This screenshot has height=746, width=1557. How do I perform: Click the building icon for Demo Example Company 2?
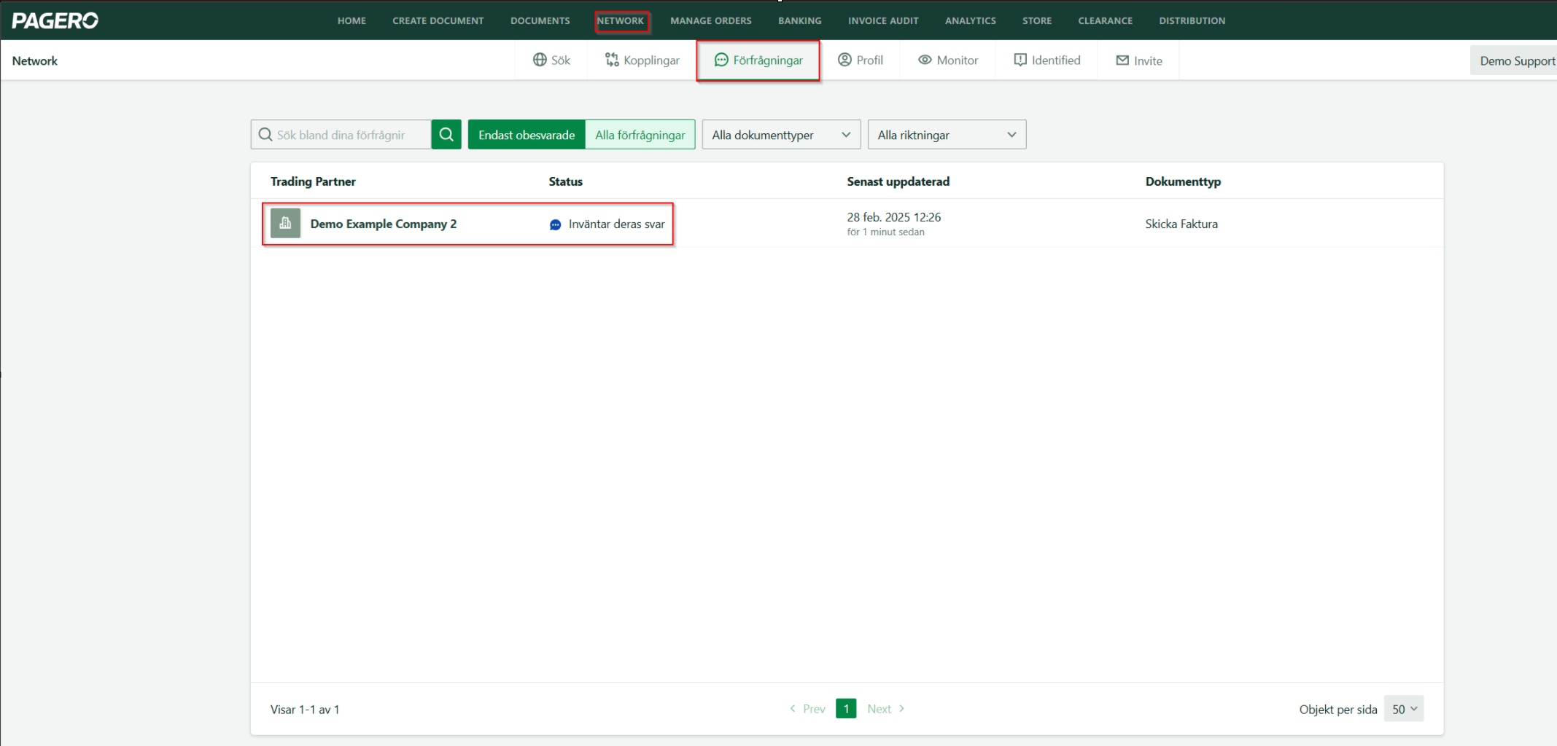click(x=285, y=224)
